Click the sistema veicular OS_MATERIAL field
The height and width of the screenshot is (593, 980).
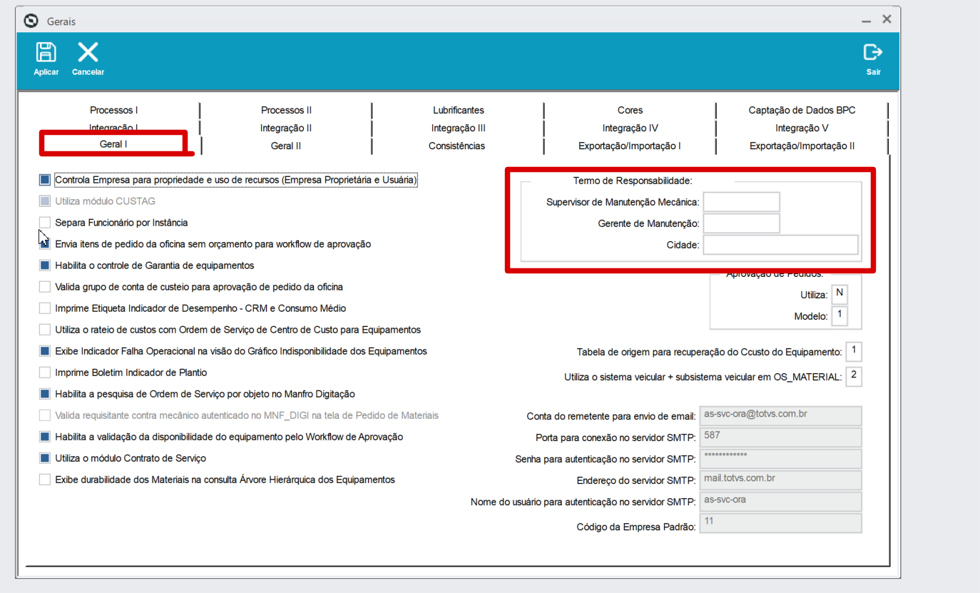pos(854,376)
